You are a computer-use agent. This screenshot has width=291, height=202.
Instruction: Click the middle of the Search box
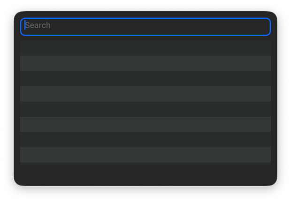(x=145, y=27)
